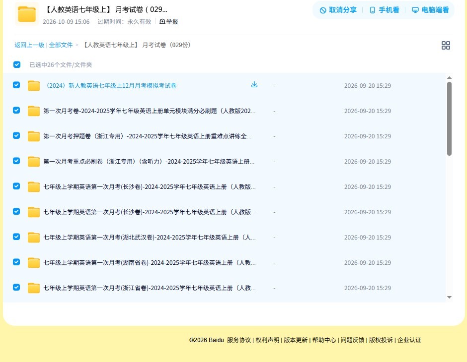Open 服务协议 footer link

point(239,340)
